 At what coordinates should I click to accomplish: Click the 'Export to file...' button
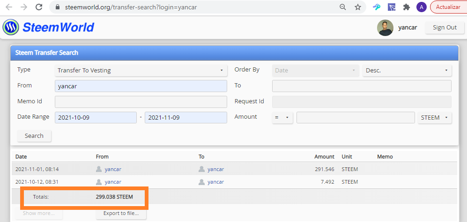(121, 213)
